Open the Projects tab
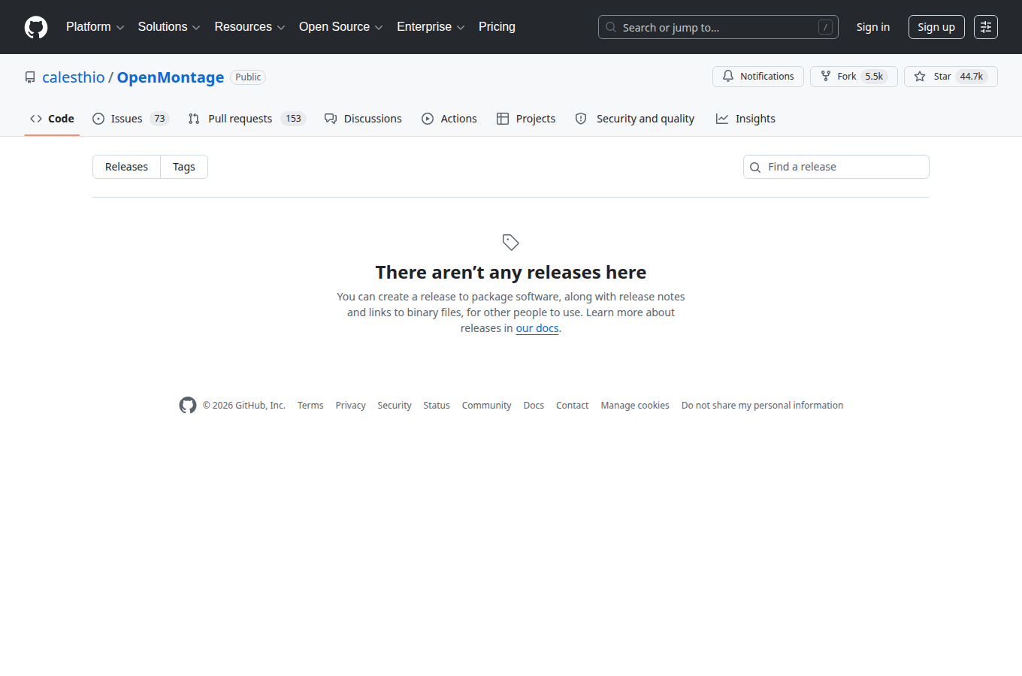The image size is (1022, 676). (526, 119)
